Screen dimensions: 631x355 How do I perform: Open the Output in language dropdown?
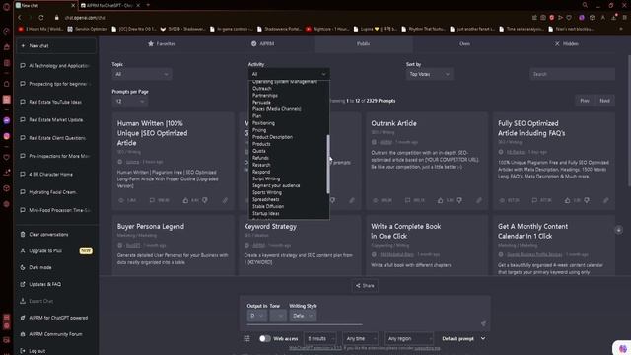tap(256, 316)
